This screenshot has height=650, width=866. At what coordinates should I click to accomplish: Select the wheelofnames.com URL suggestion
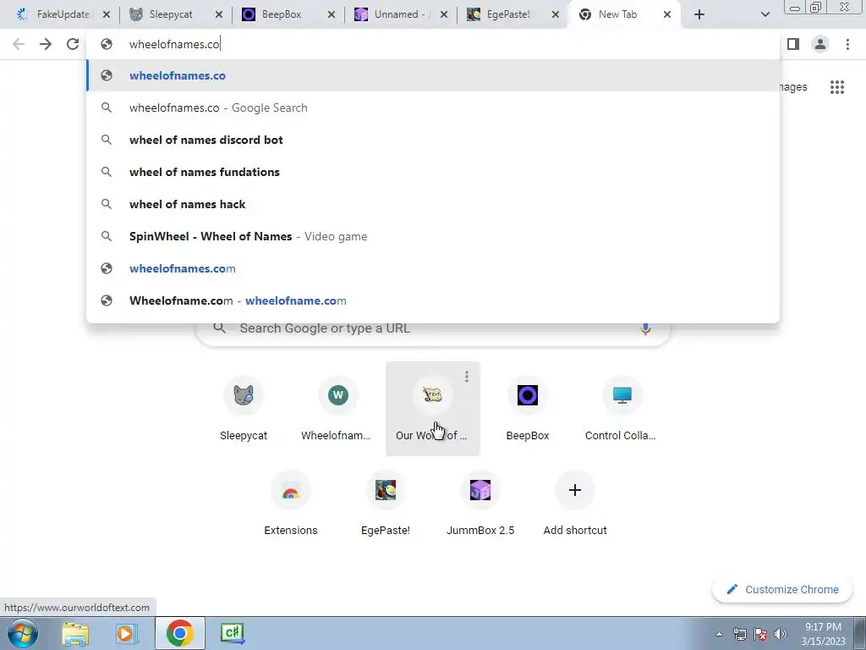433,268
